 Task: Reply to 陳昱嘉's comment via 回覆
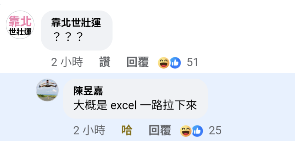coord(160,130)
